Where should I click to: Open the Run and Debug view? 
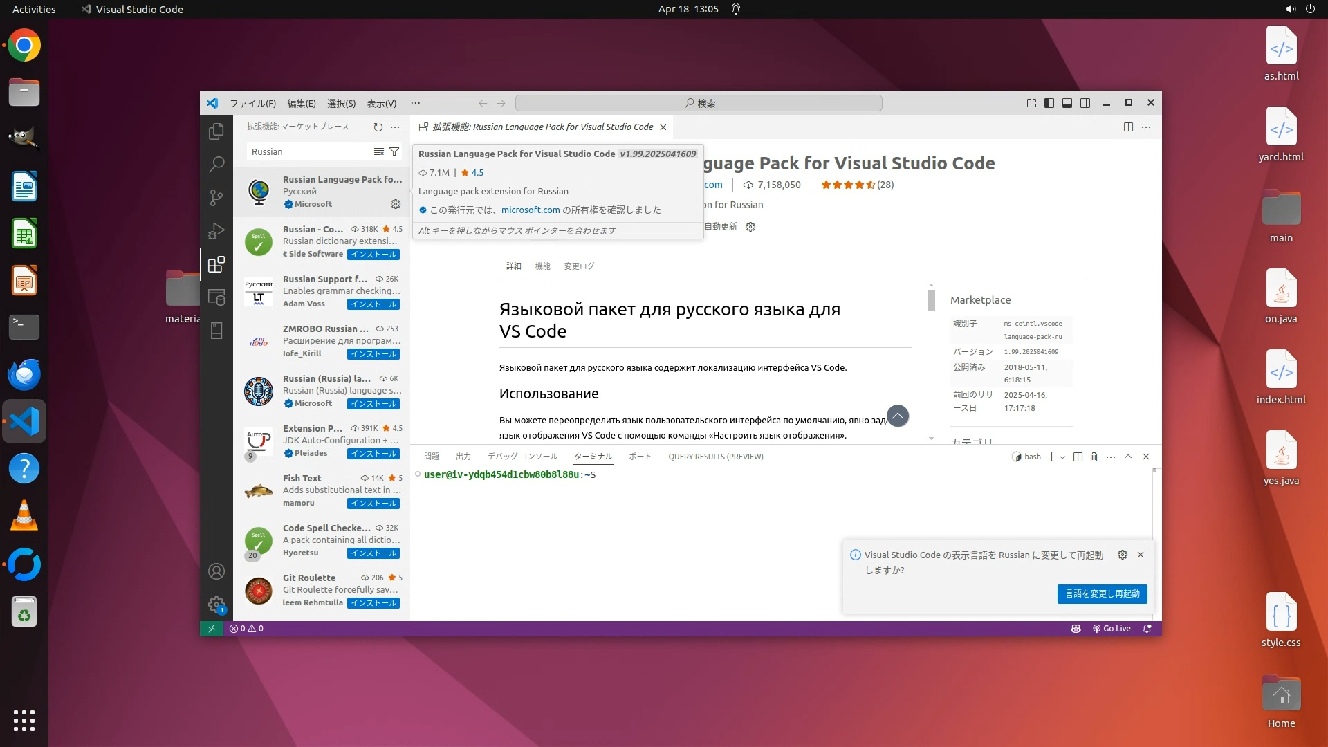point(216,231)
